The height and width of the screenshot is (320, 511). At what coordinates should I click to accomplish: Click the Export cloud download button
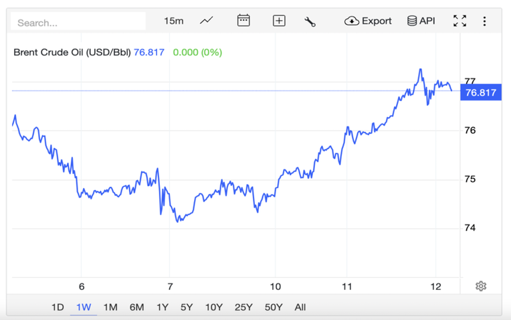[x=368, y=21]
